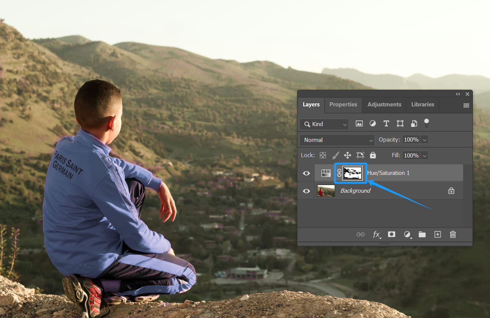The width and height of the screenshot is (490, 318).
Task: Select the Background layer thumbnail
Action: [326, 191]
